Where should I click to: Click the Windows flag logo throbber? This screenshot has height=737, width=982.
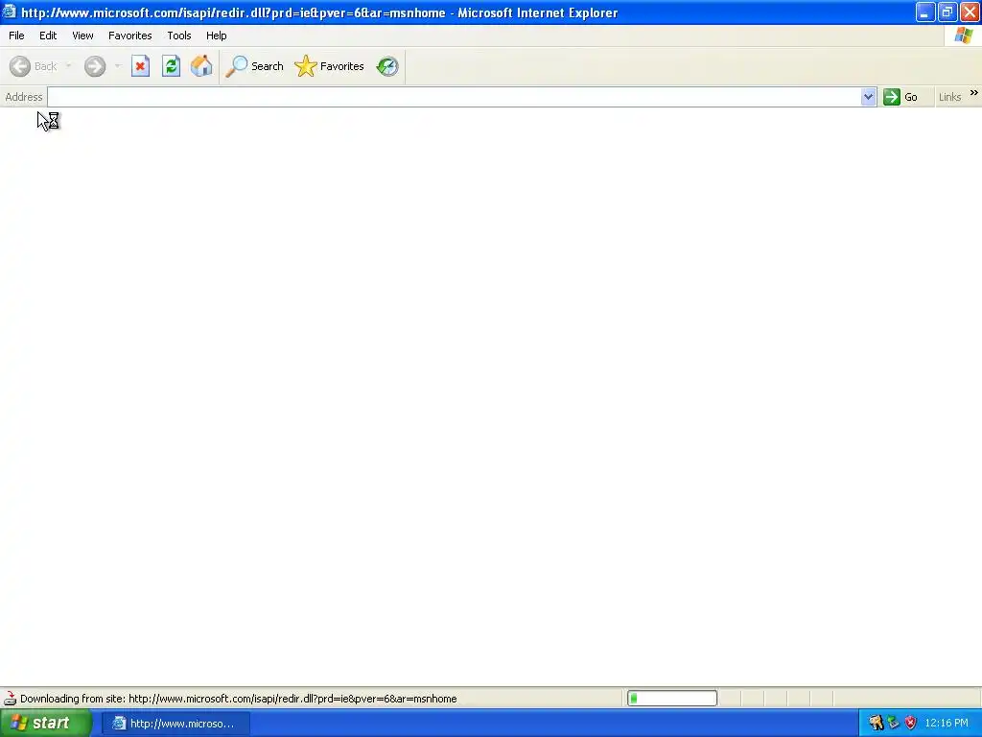tap(963, 36)
